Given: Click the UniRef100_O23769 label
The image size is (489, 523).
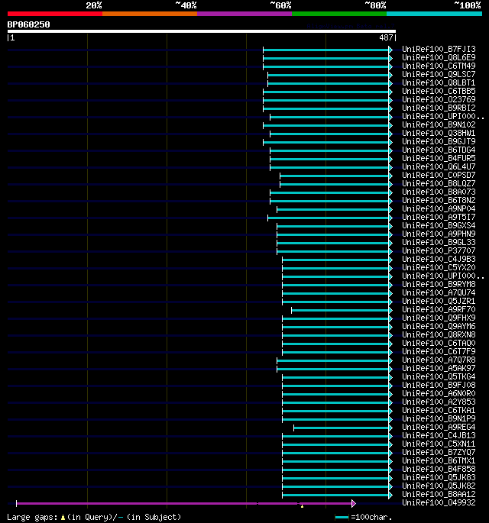Looking at the screenshot, I should [x=439, y=100].
